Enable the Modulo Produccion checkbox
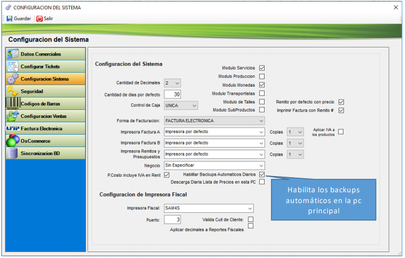Screen dimensions: 405x258 coord(262,76)
